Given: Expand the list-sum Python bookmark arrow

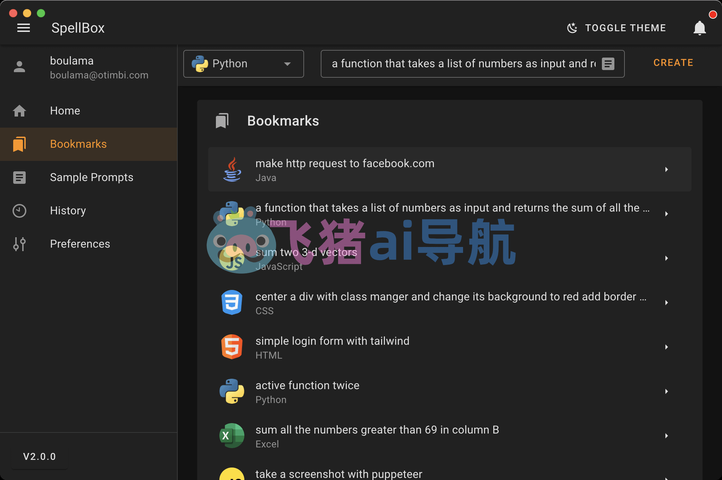Looking at the screenshot, I should [x=666, y=214].
